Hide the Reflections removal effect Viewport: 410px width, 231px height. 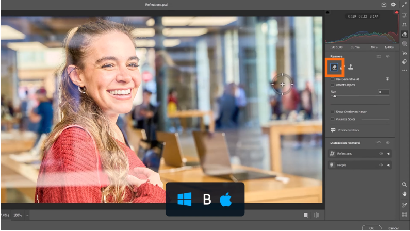point(381,154)
